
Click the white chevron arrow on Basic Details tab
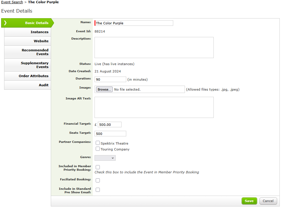(5, 23)
